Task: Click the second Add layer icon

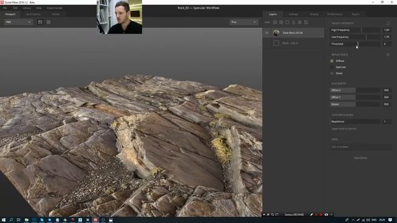Action: click(x=281, y=22)
